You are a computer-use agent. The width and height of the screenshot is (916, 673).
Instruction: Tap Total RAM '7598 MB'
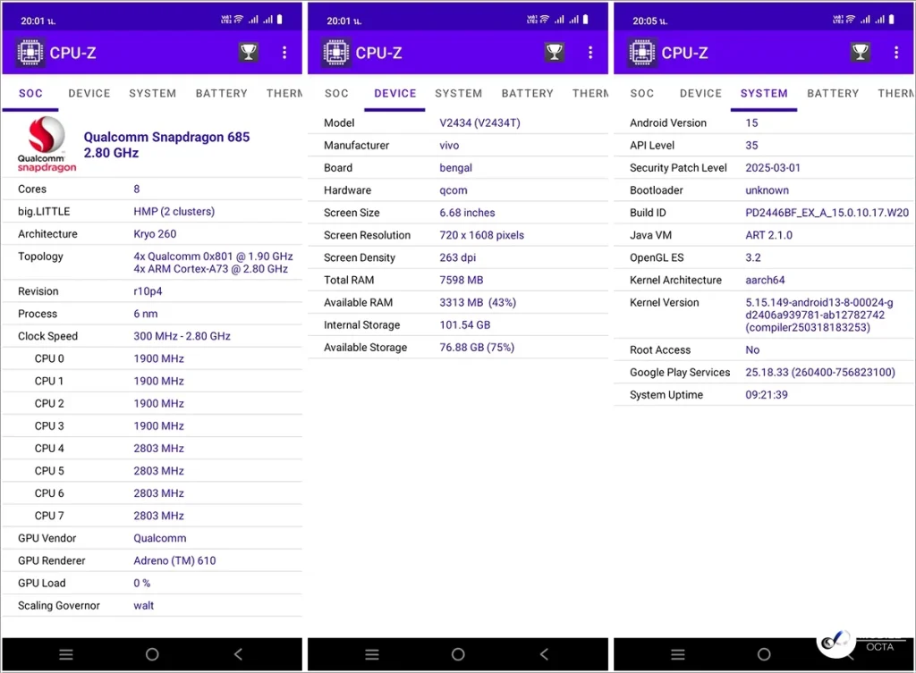click(x=462, y=280)
